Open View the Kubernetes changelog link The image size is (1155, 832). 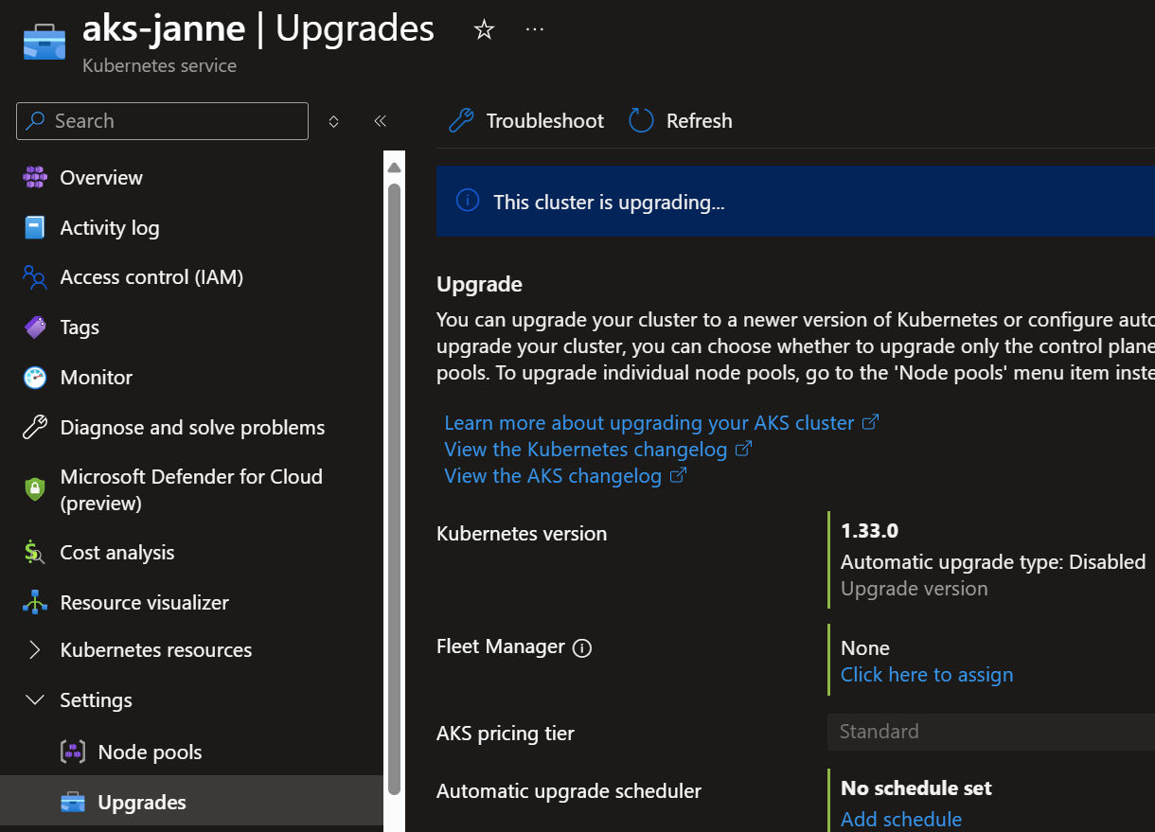586,449
